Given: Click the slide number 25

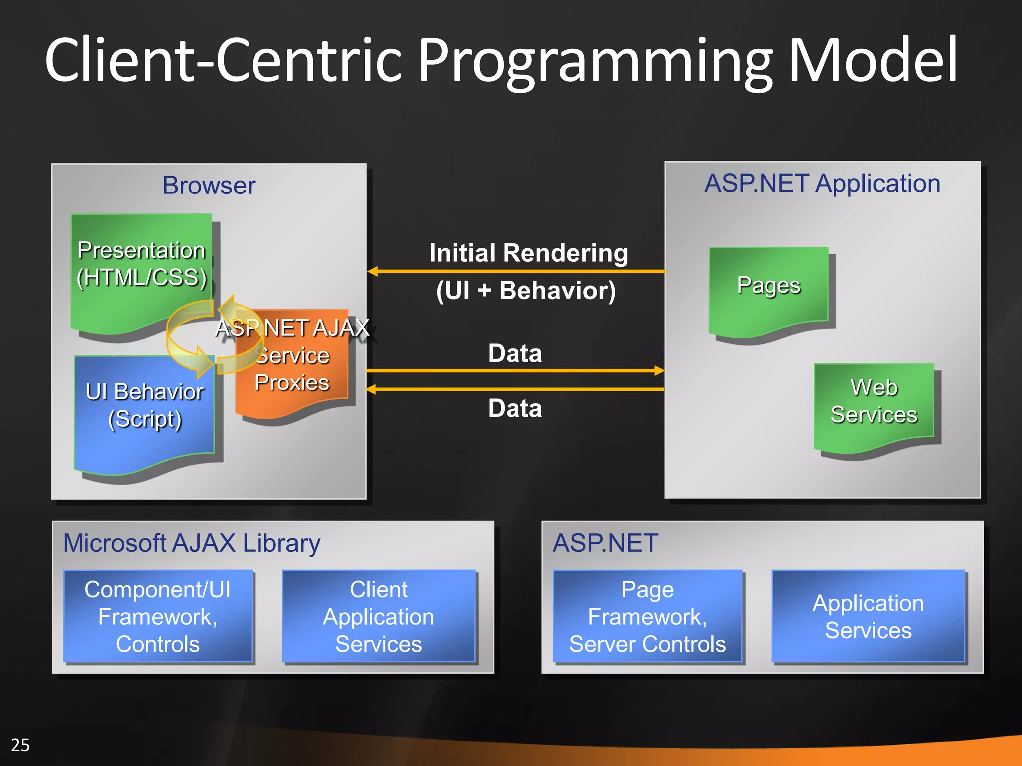Looking at the screenshot, I should tap(20, 745).
